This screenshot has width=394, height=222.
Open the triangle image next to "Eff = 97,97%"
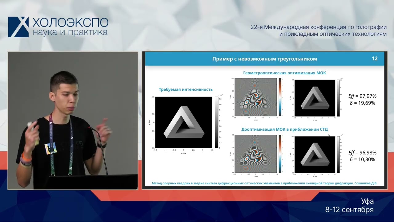point(315,98)
